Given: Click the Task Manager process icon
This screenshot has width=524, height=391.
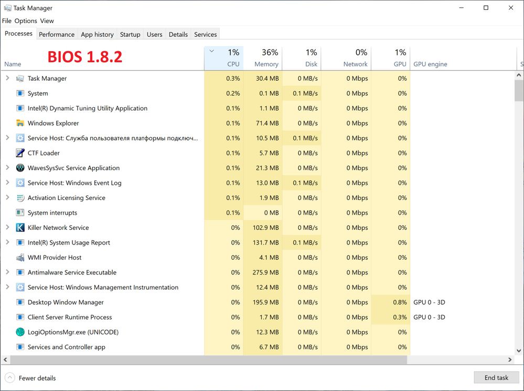Looking at the screenshot, I should tap(20, 79).
